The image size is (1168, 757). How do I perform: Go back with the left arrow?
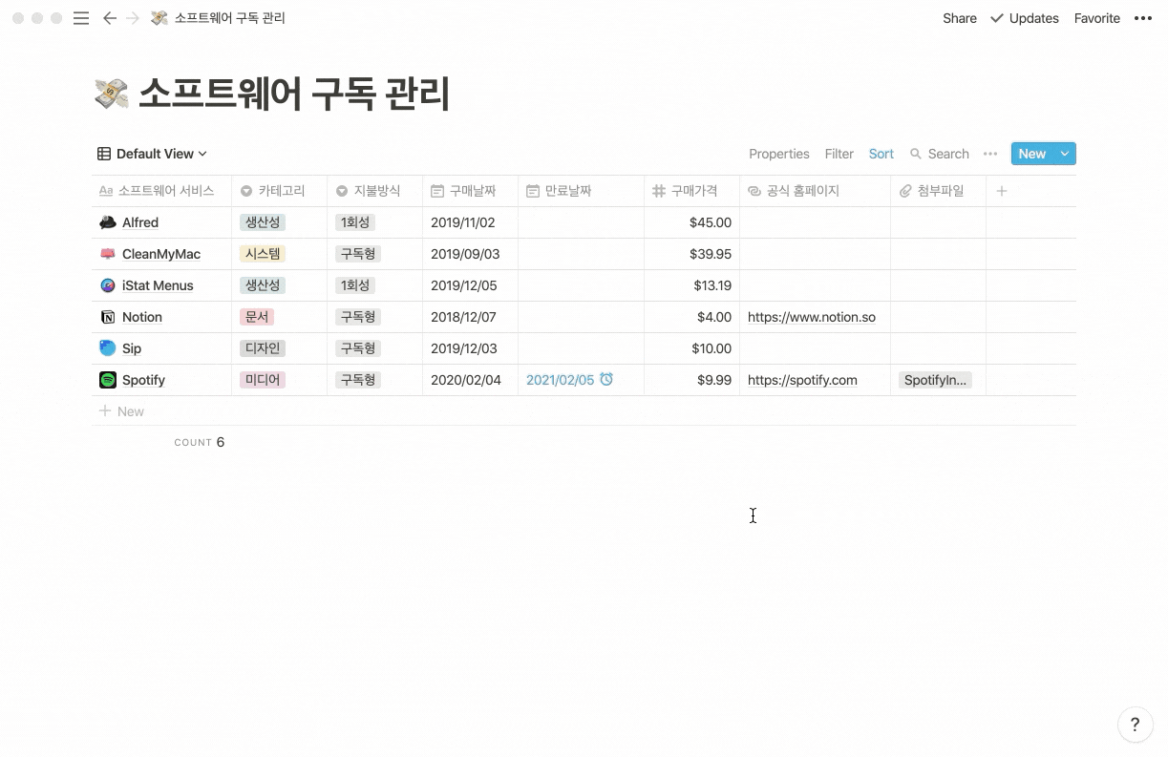tap(109, 18)
